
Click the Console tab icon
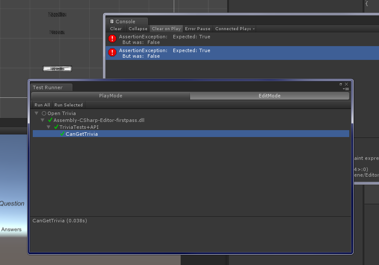111,21
